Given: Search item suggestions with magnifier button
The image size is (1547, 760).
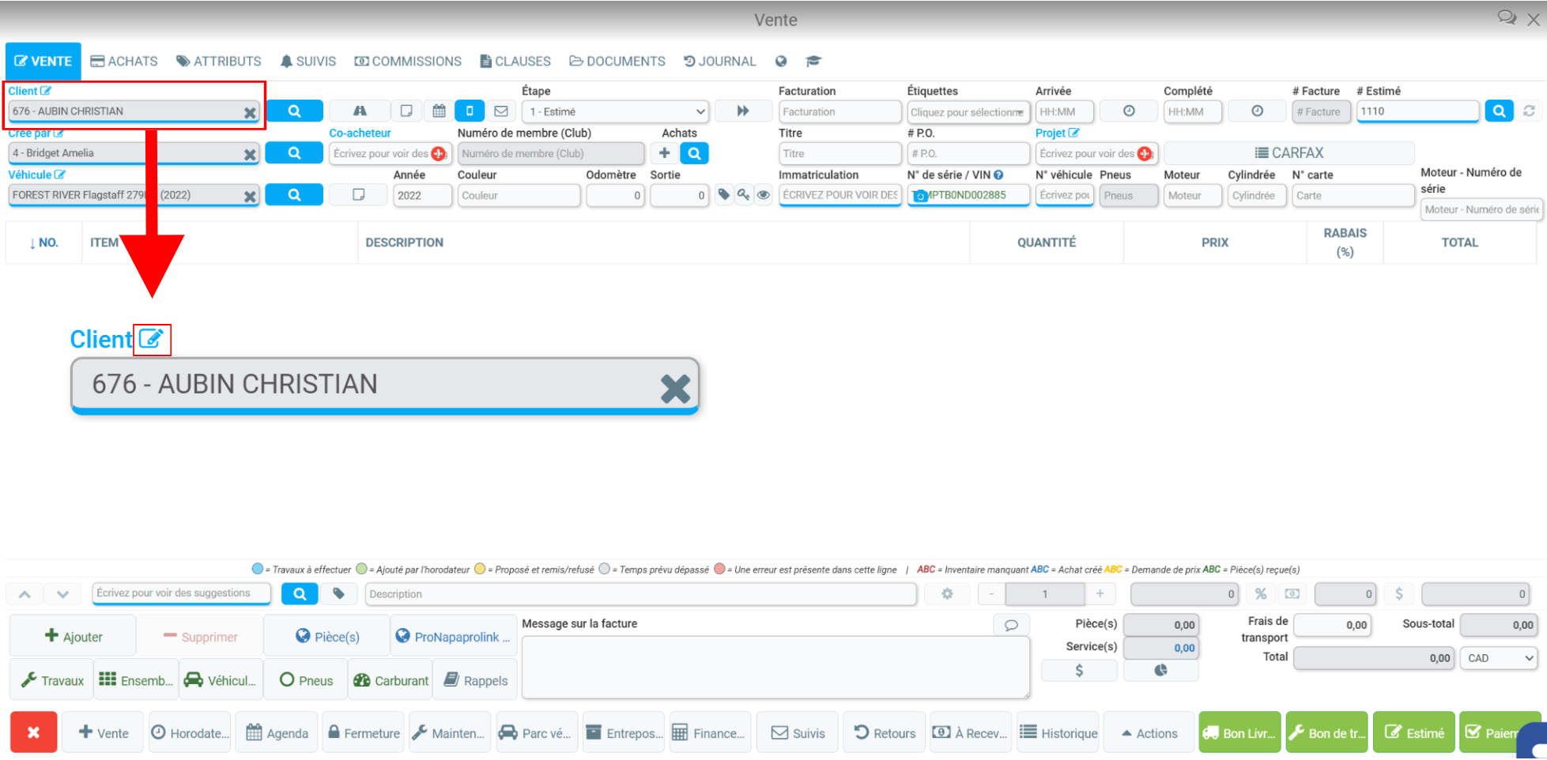Looking at the screenshot, I should point(300,594).
